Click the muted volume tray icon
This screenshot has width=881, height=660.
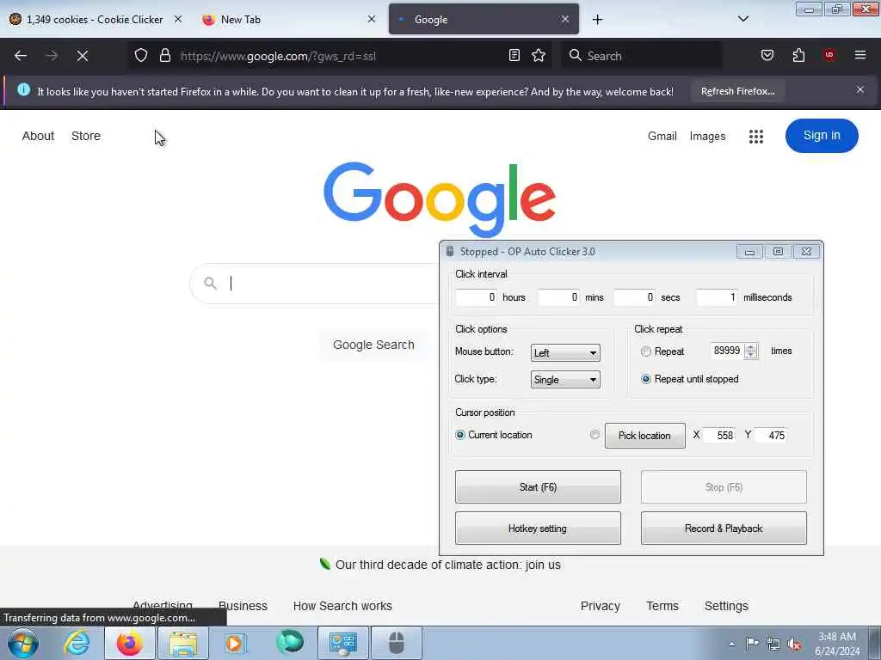coord(794,644)
